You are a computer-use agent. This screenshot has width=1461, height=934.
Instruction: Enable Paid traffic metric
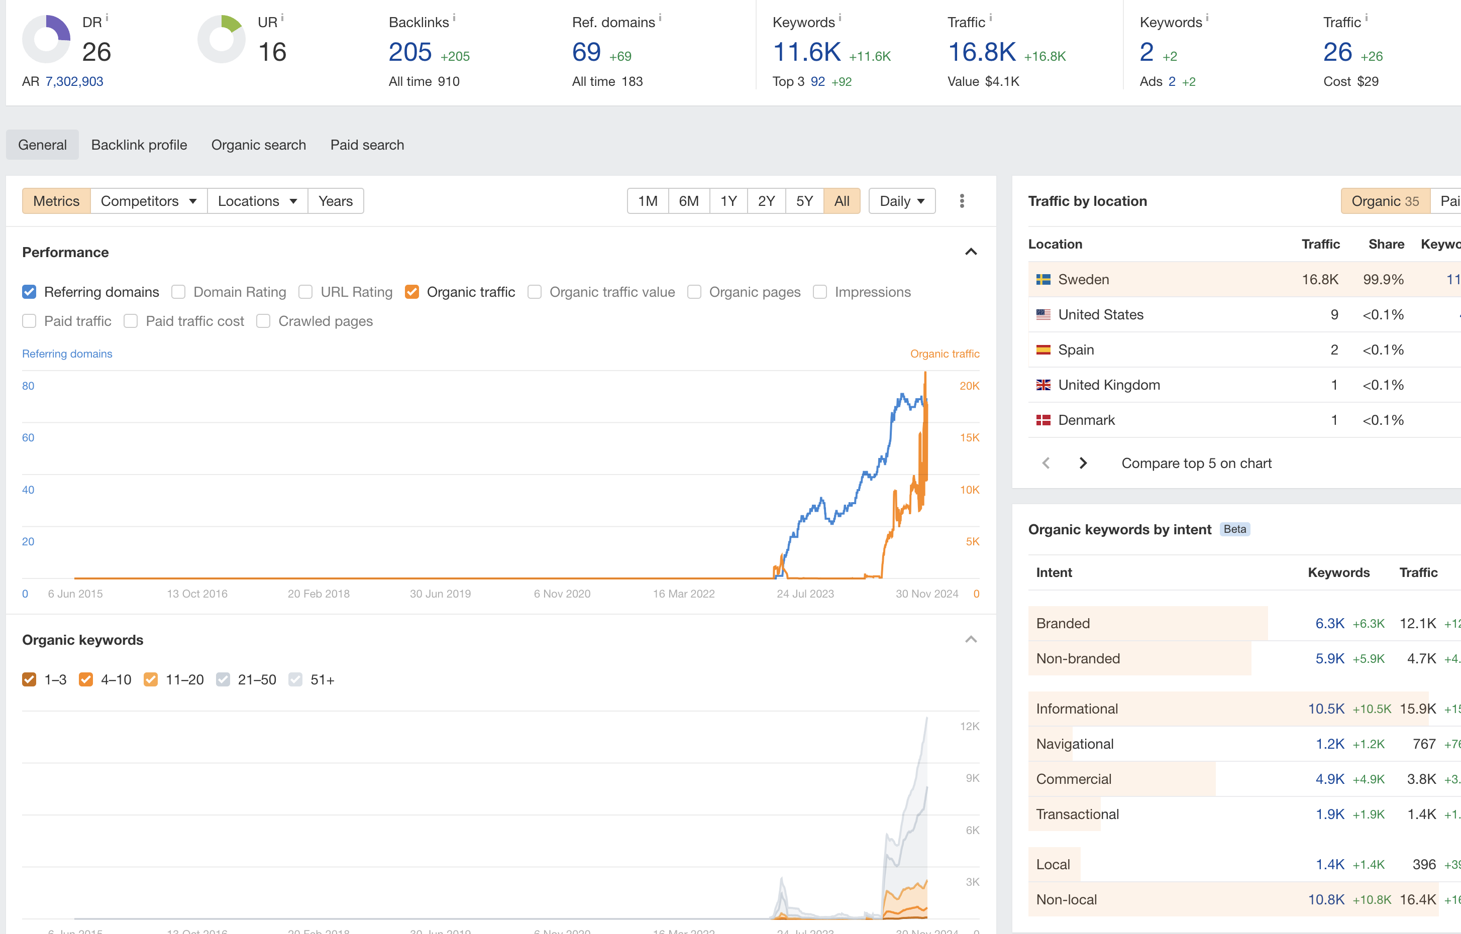[x=29, y=321]
